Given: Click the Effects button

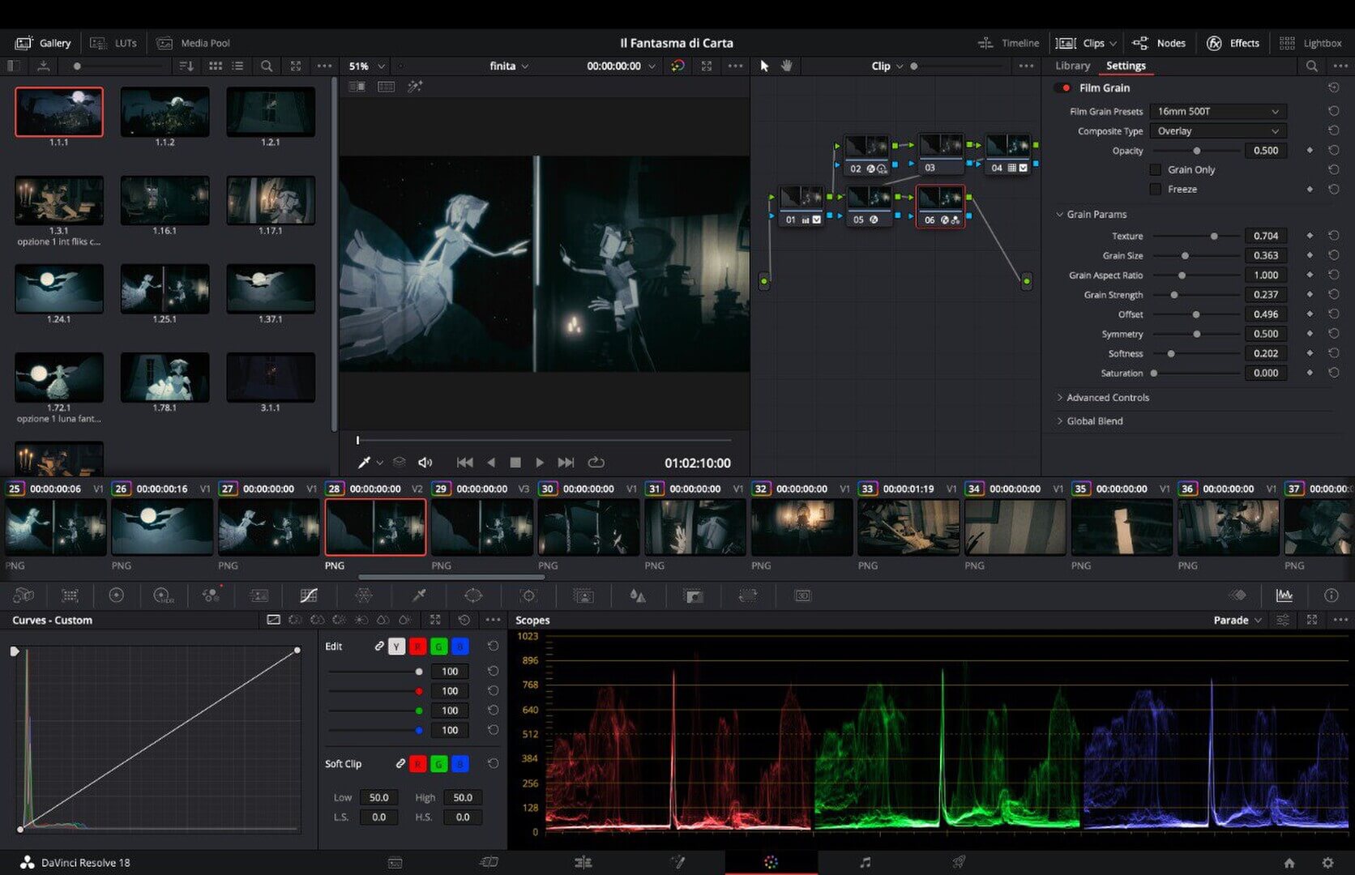Looking at the screenshot, I should tap(1233, 43).
